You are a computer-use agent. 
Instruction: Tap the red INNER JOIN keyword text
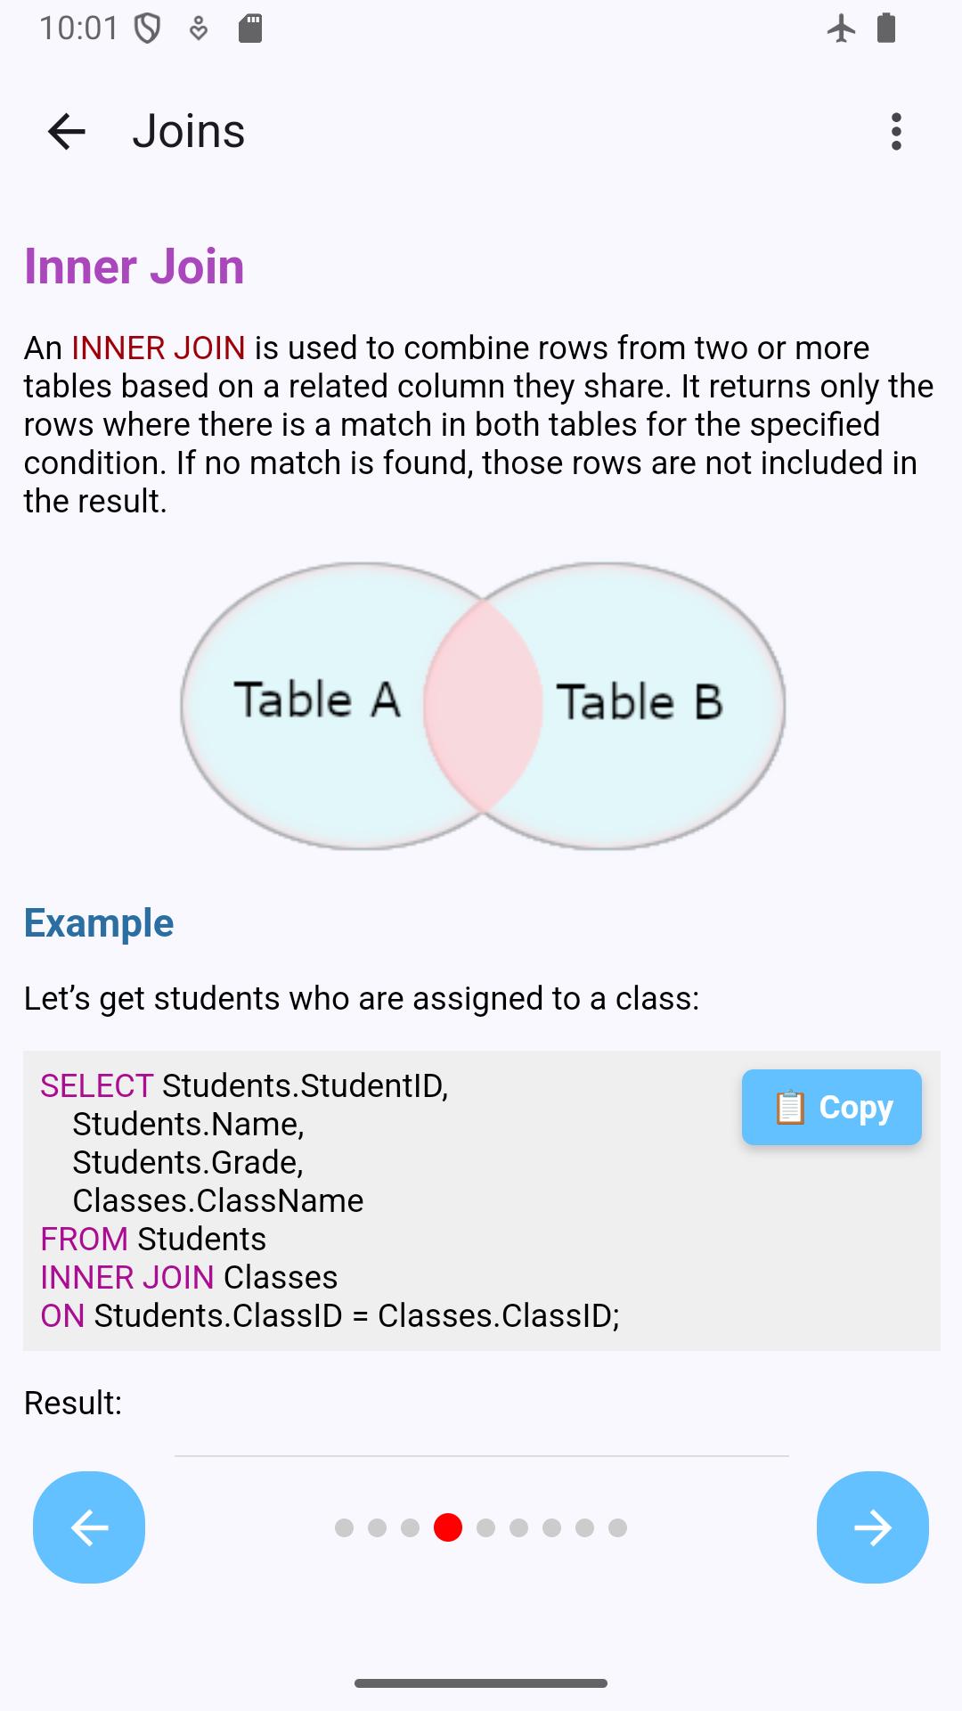[159, 348]
